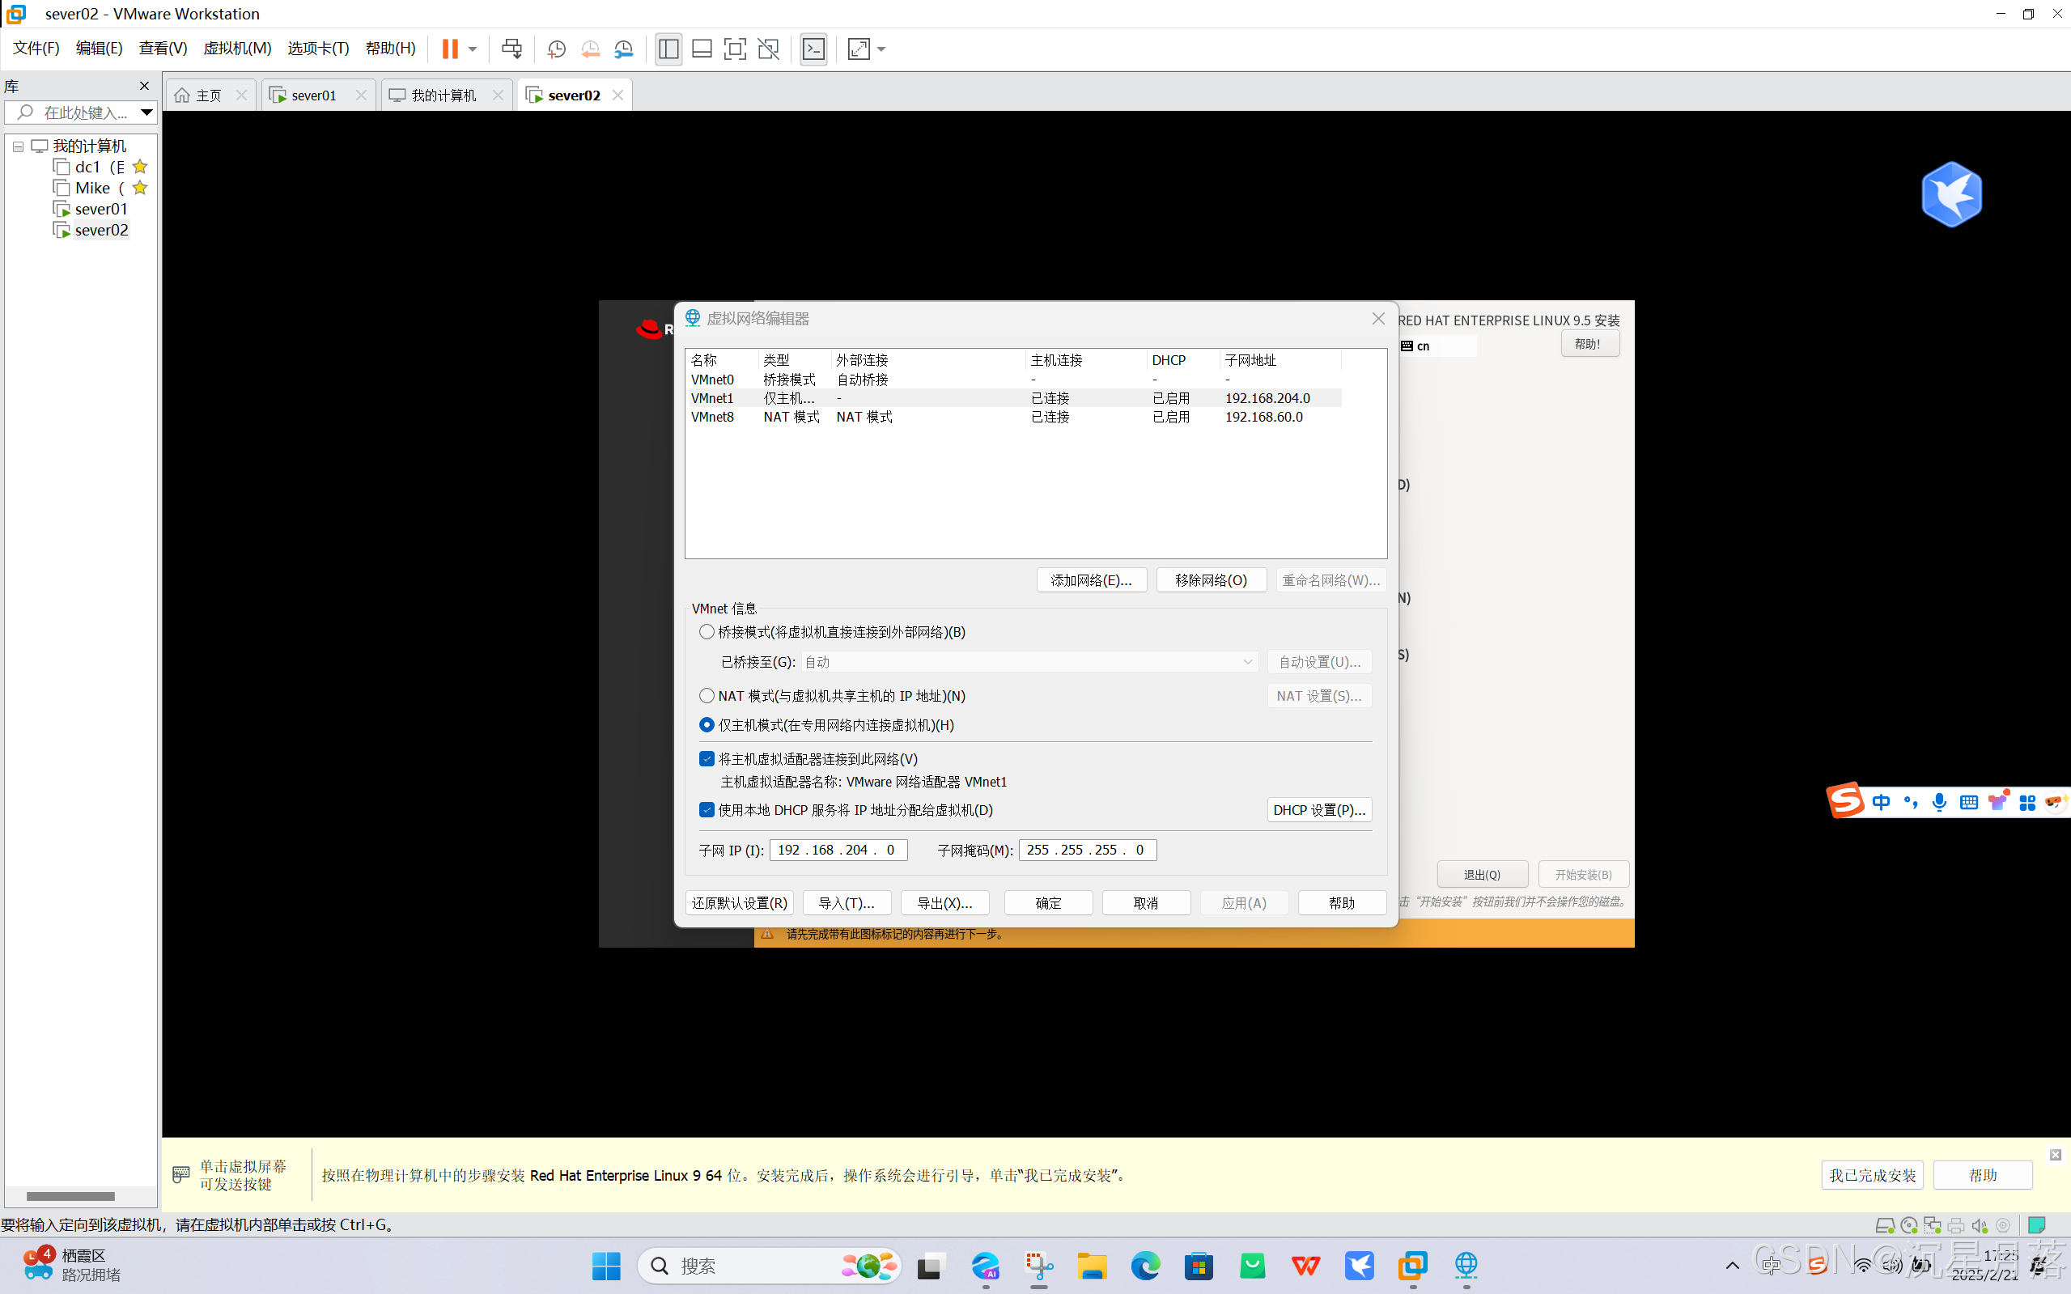Toggle the library sidebar view icon
The width and height of the screenshot is (2071, 1294).
pyautogui.click(x=668, y=49)
